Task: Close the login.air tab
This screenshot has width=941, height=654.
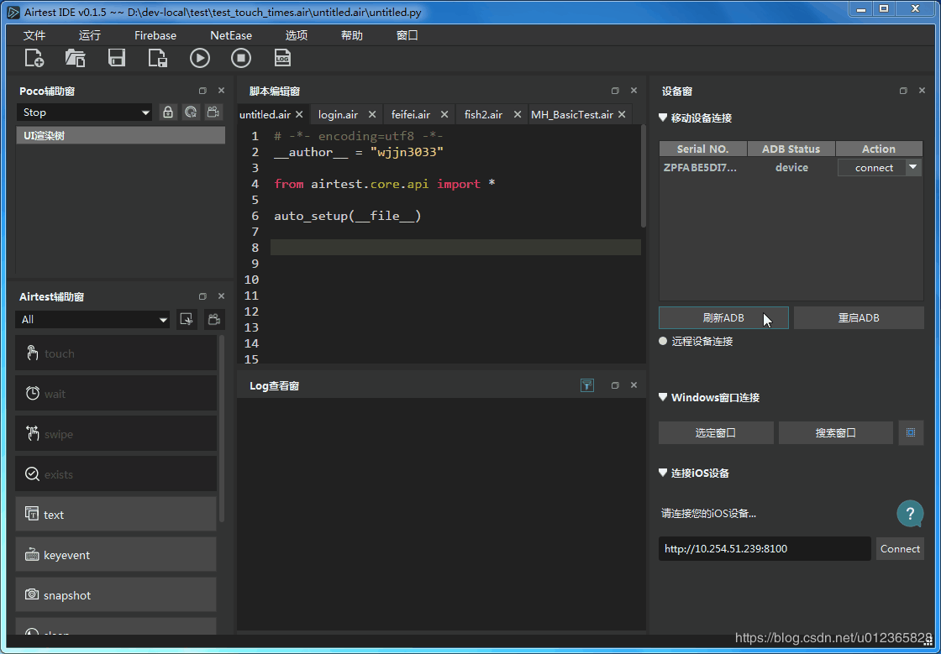Action: tap(372, 114)
